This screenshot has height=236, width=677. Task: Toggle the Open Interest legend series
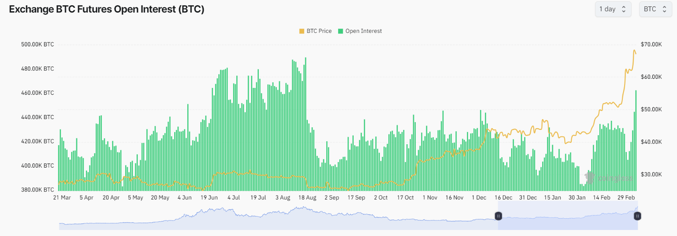360,31
